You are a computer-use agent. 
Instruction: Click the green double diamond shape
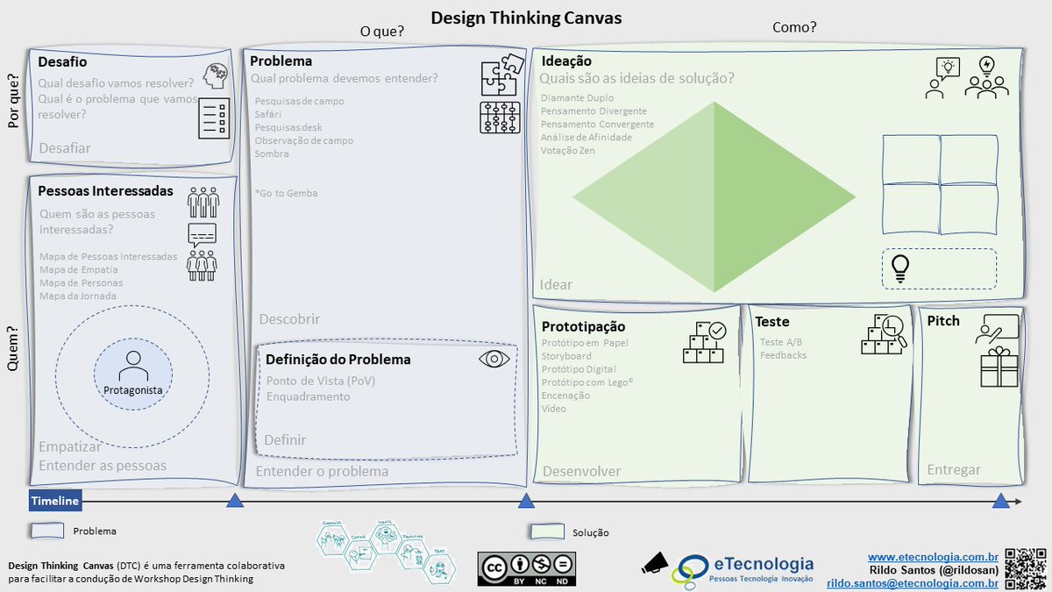(x=714, y=196)
